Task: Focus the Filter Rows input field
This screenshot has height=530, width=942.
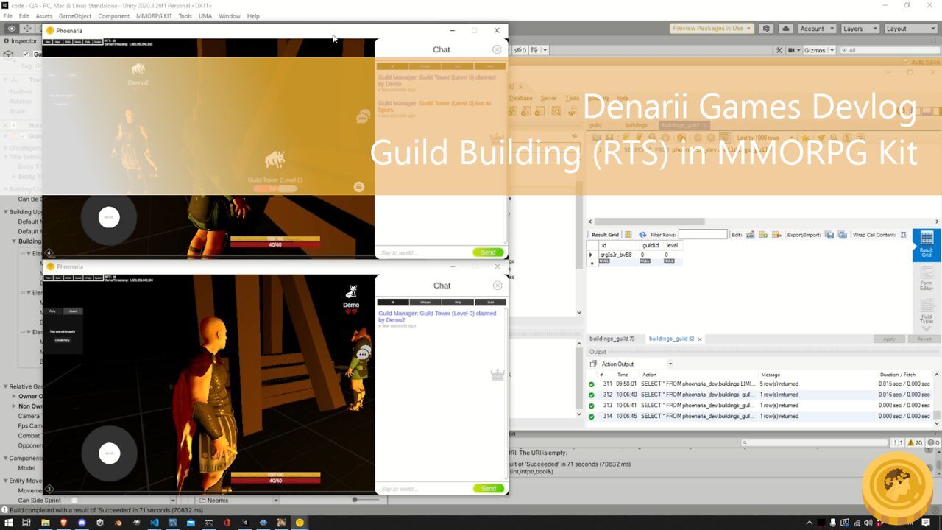Action: click(703, 235)
